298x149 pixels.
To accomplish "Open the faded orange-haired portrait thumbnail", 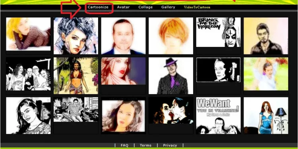I will tap(171, 36).
